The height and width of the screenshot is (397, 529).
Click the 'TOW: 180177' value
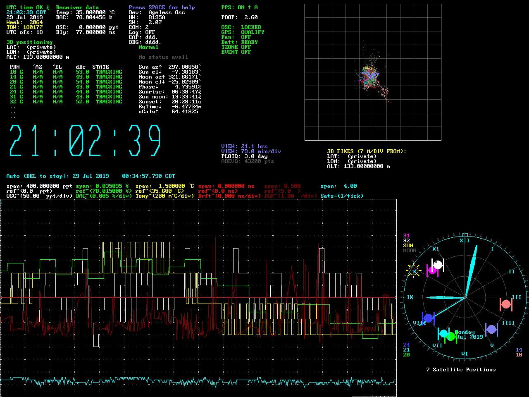(x=24, y=27)
